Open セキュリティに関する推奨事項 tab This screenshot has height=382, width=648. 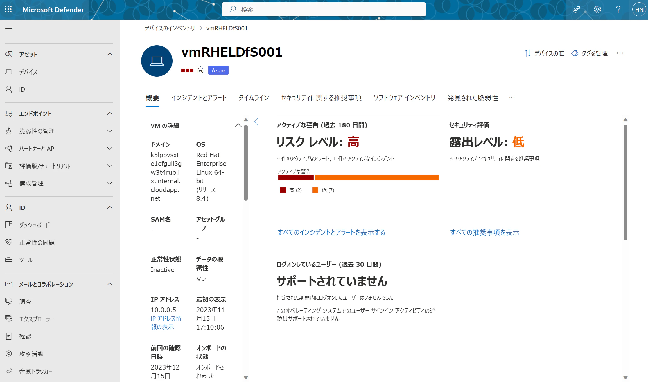pyautogui.click(x=321, y=98)
